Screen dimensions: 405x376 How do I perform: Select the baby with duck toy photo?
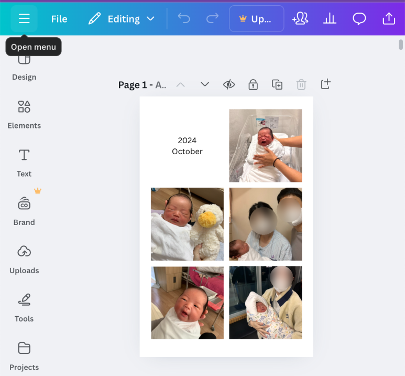[187, 224]
